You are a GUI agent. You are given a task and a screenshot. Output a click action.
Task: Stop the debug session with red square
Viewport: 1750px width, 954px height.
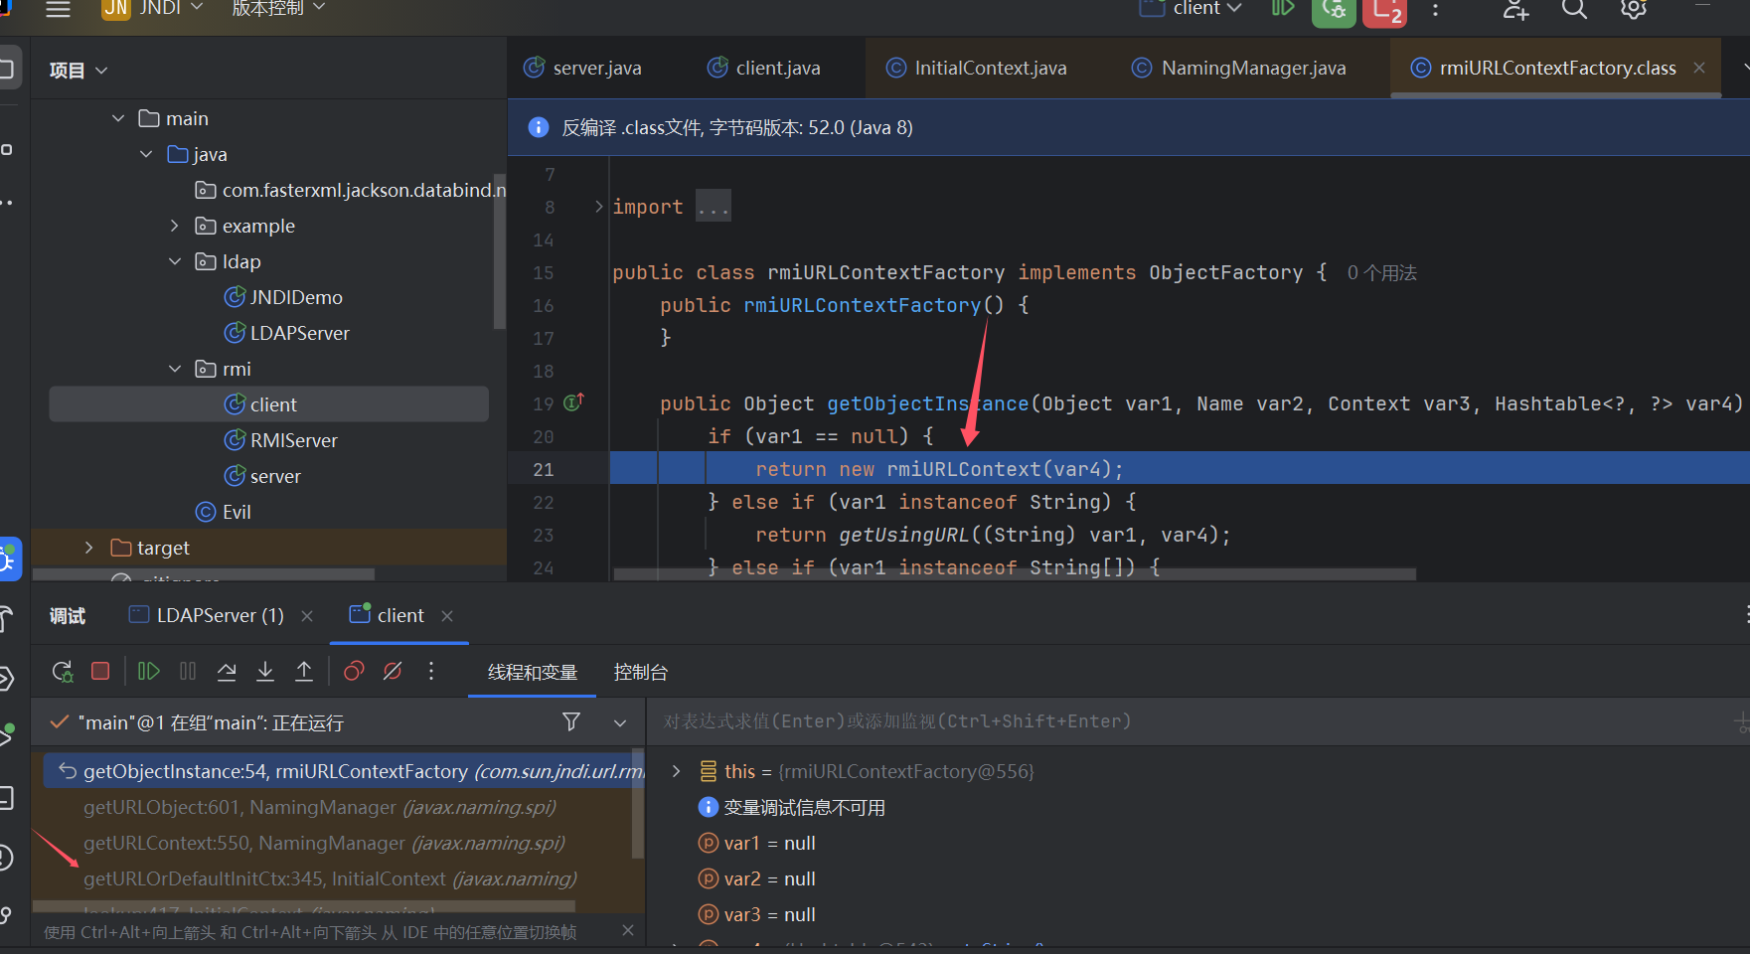[100, 671]
